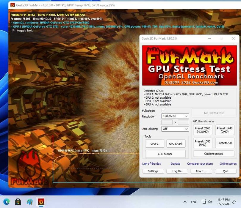Image resolution: width=241 pixels, height=208 pixels.
Task: Click the 'GPU 2: not available' line
Action: (x=157, y=98)
